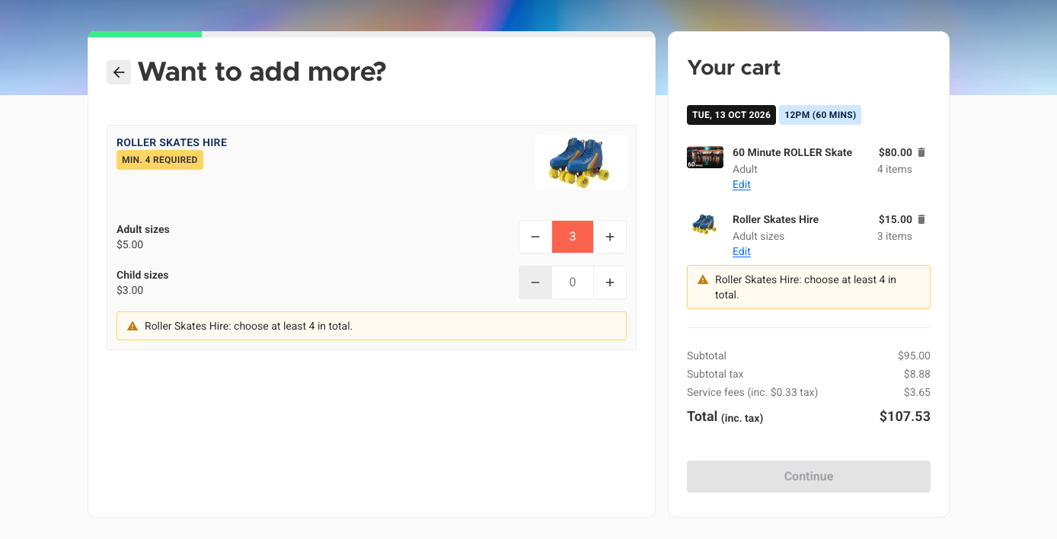
Task: Click the Subtotal tax value $8.88
Action: click(917, 374)
